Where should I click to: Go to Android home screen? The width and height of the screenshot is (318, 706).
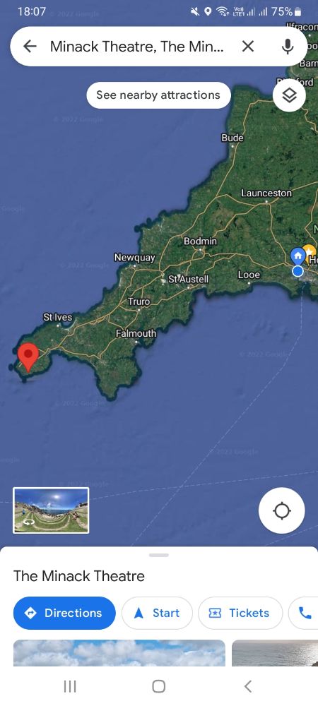159,686
